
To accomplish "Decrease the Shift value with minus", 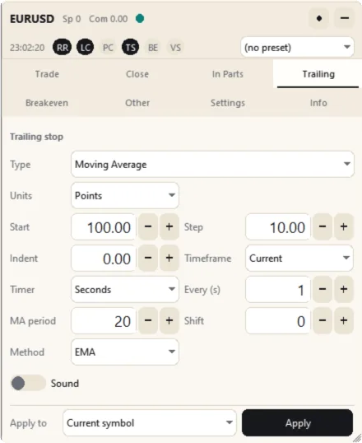I will click(323, 320).
